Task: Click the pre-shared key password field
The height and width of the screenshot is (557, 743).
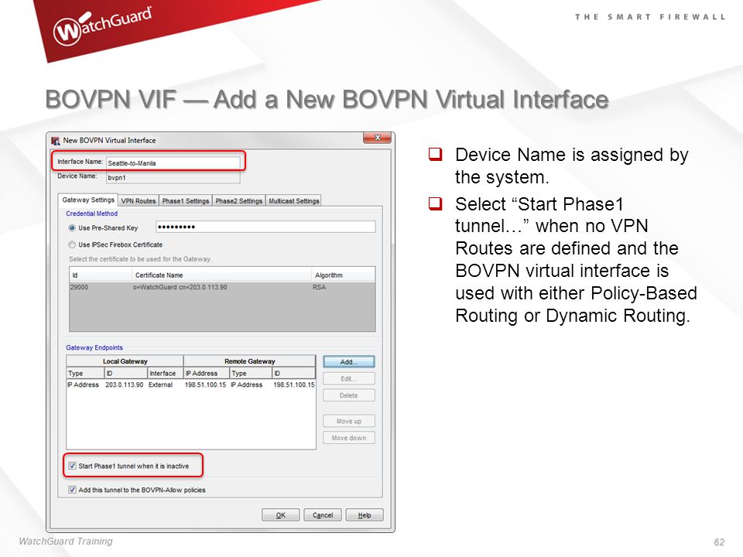Action: click(265, 227)
